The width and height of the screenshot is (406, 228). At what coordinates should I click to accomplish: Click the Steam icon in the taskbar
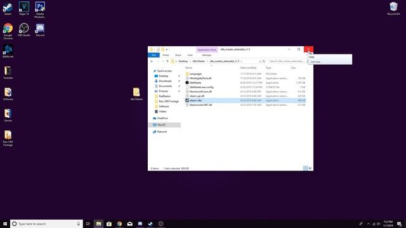[x=150, y=224]
